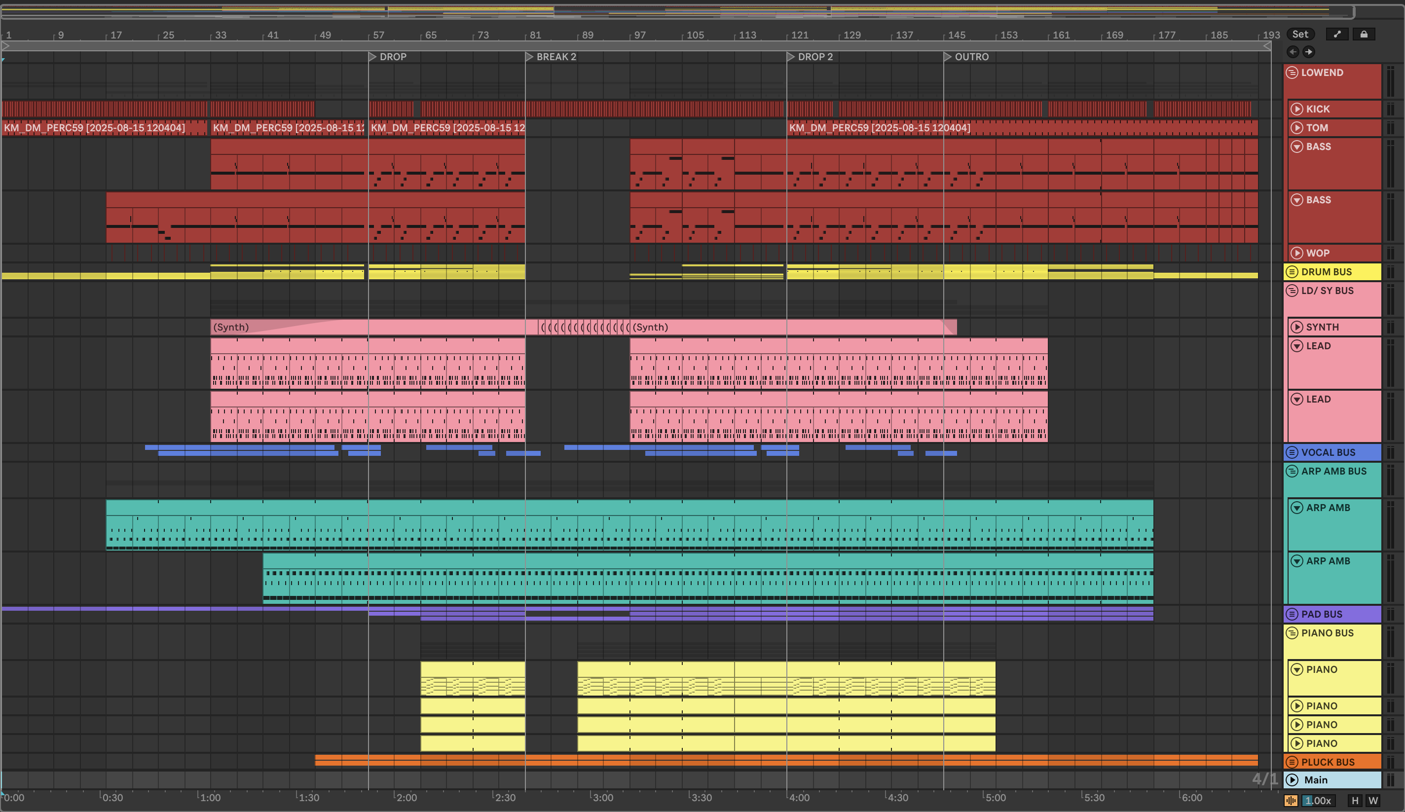
Task: Fold the first BASS track
Action: click(x=1297, y=147)
